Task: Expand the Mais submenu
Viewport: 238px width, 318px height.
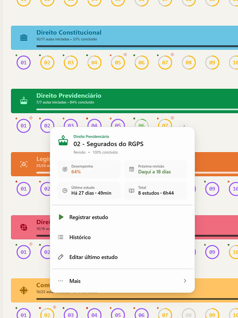Action: pyautogui.click(x=122, y=281)
